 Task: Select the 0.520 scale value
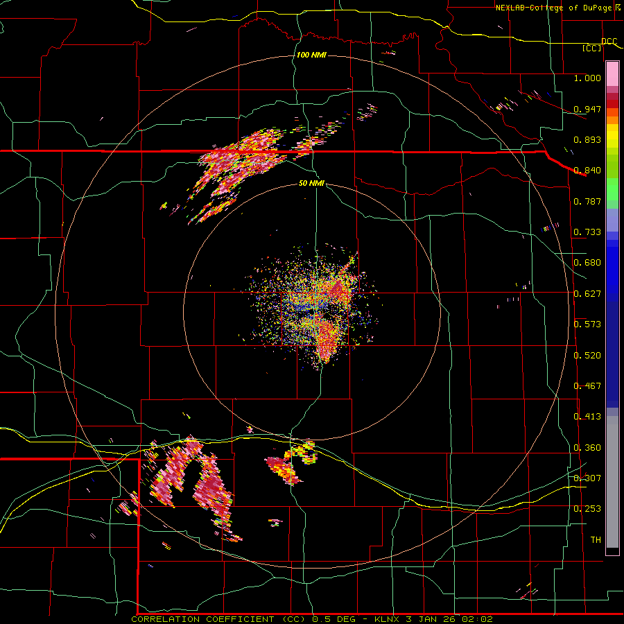point(587,356)
